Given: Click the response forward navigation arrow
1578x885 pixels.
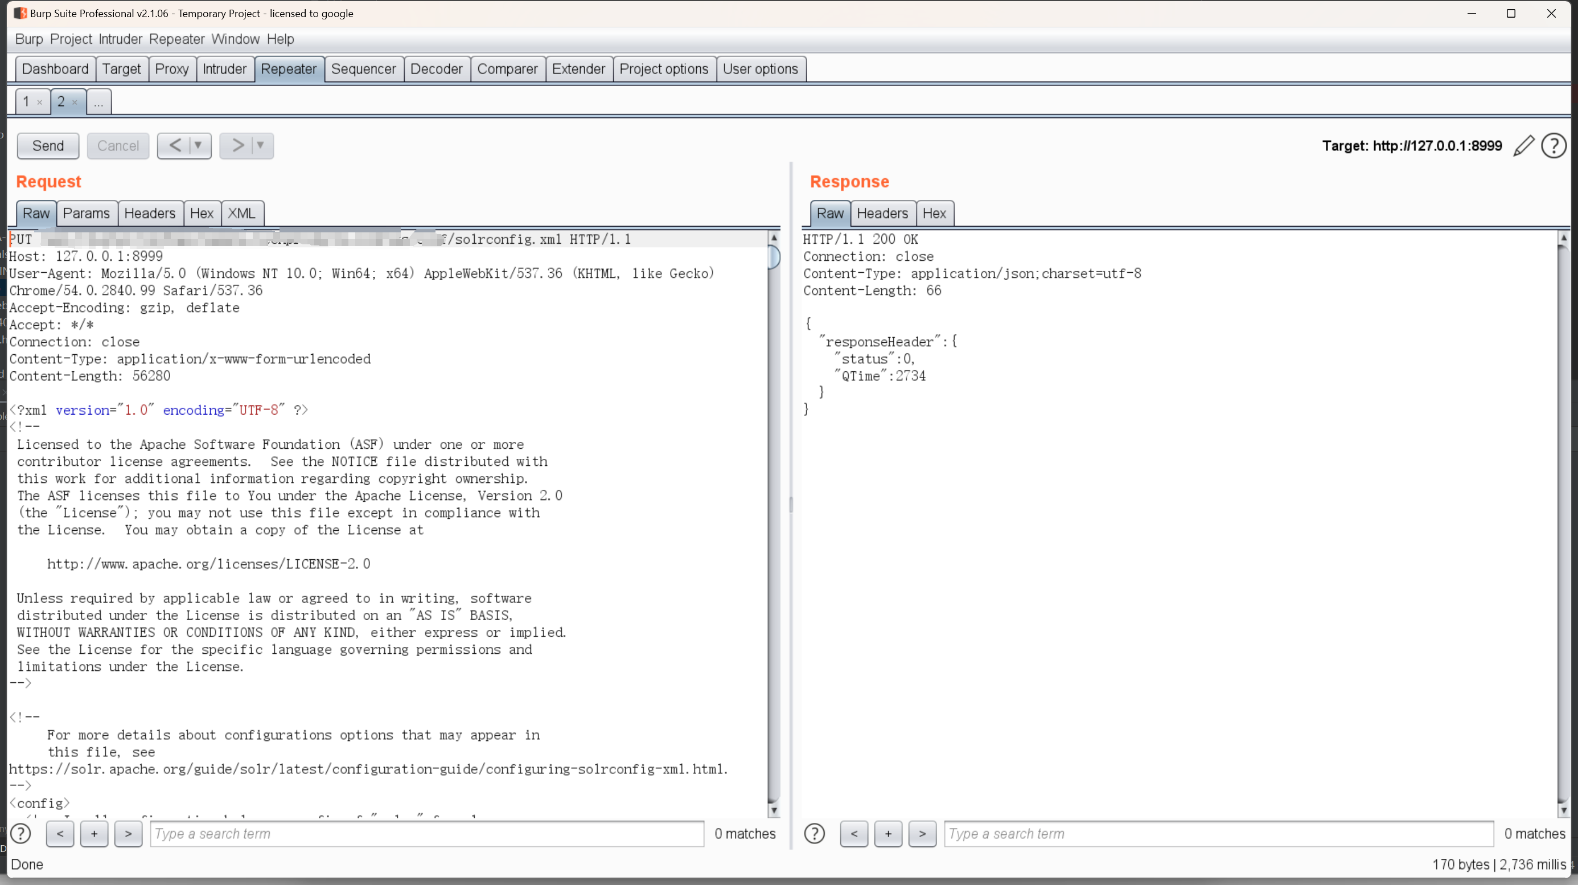Looking at the screenshot, I should [x=922, y=833].
